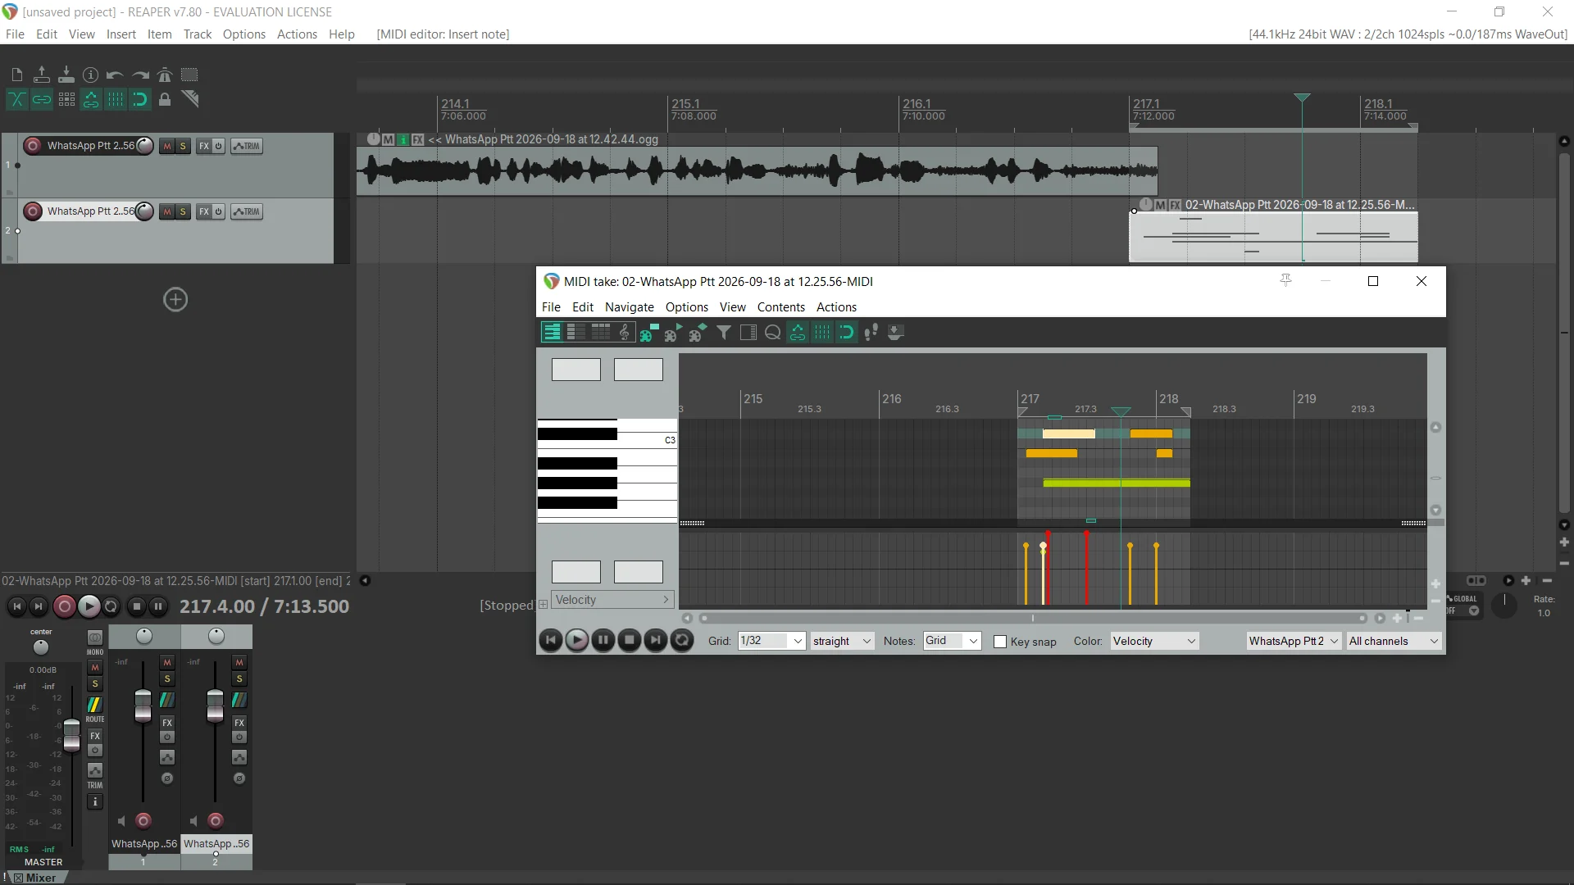Add CC lane with plus icon beside Velocity

point(543,605)
